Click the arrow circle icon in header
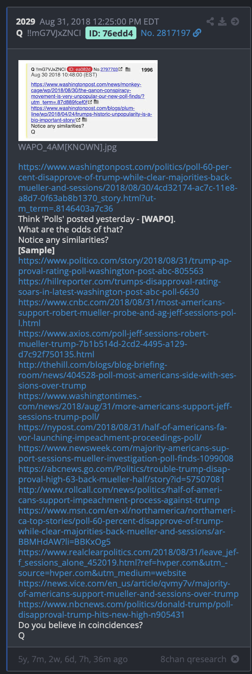The image size is (252, 674). point(235,22)
